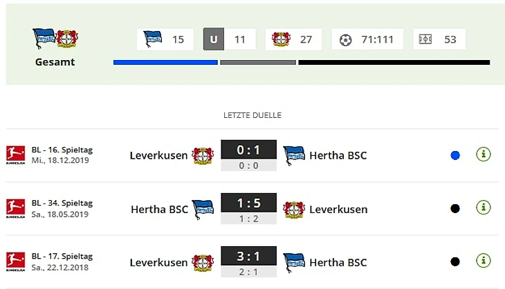Click blue Hertha segment of stats bar
The image size is (505, 289).
tap(165, 62)
